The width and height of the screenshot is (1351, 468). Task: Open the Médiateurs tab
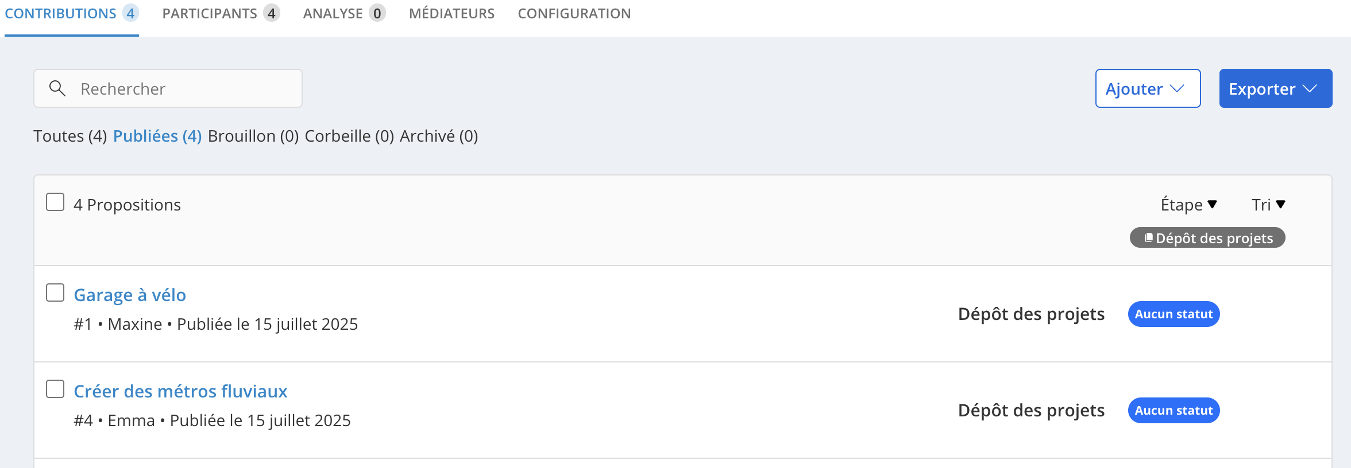click(x=451, y=13)
